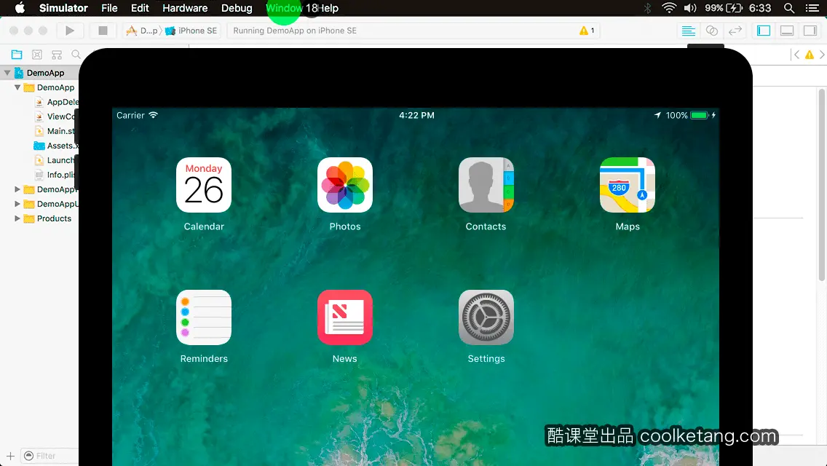Open Spotlight search in menu bar
The image size is (827, 466).
point(789,8)
